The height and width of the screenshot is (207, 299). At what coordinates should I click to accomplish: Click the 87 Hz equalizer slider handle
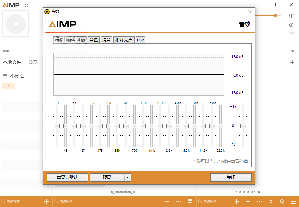[83, 126]
